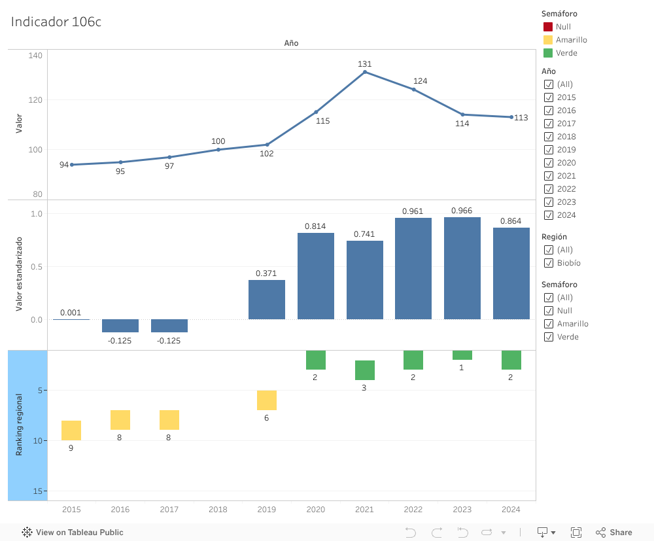This screenshot has height=541, width=654.
Task: Toggle Semáforo filter (All) checkbox
Action: [549, 298]
